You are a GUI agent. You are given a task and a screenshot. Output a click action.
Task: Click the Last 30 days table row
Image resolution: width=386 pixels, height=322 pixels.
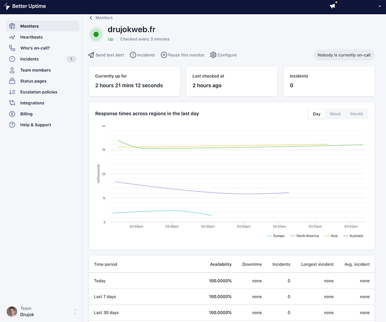232,313
